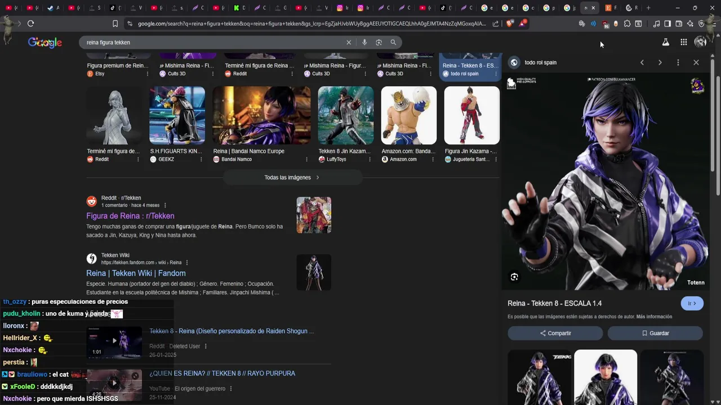Open 'Más información' copyright link
The image size is (721, 405).
tap(654, 317)
